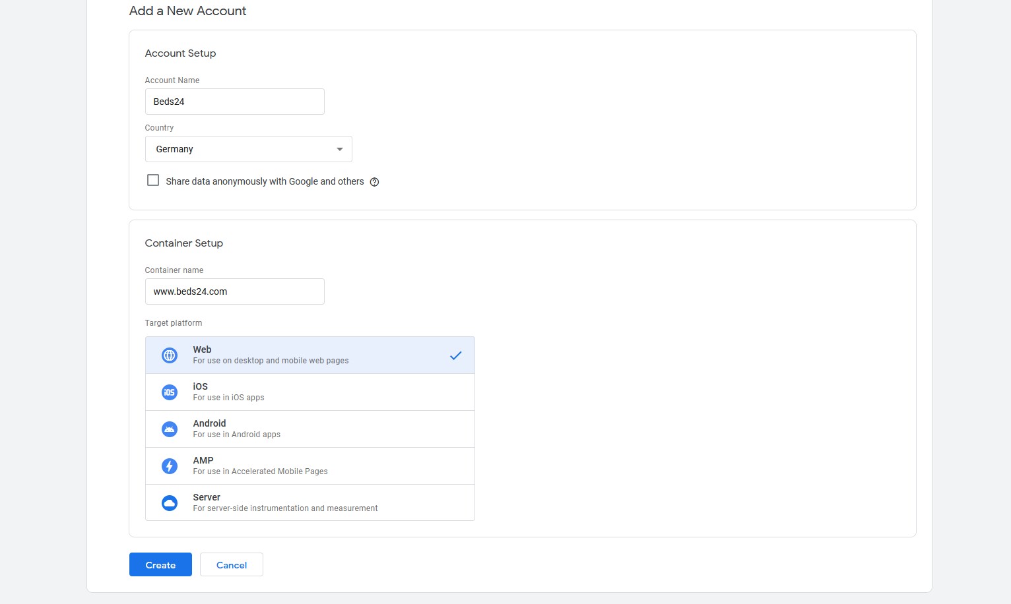Select 'For use in Accelerated Mobile Pages' text
1011x604 pixels.
(260, 471)
